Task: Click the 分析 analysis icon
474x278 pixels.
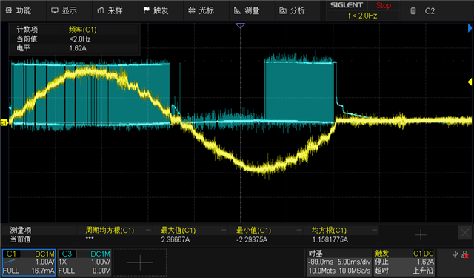Action: pos(283,10)
